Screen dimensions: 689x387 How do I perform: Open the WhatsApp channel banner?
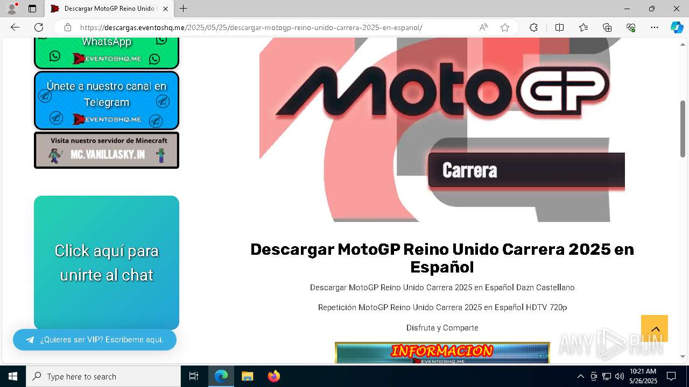click(x=107, y=53)
